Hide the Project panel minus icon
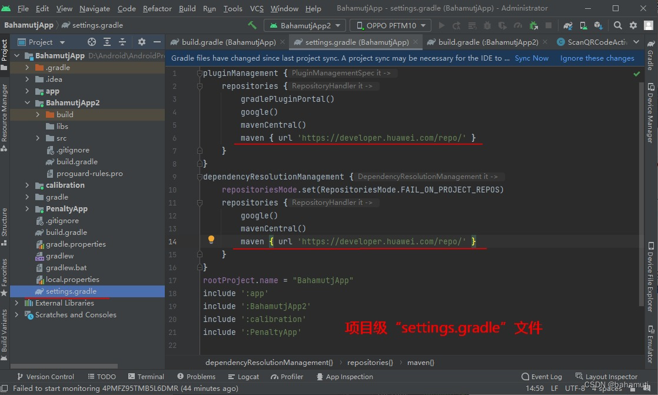The width and height of the screenshot is (658, 395). [157, 42]
